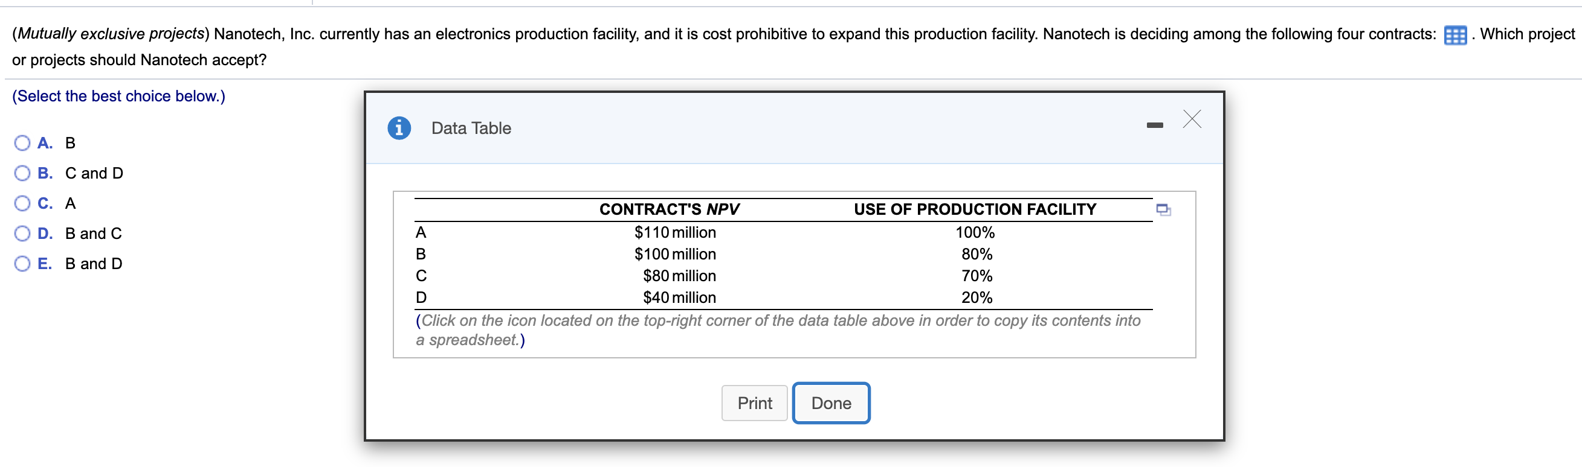The width and height of the screenshot is (1582, 467).
Task: Click USE OF PRODUCTION FACILITY header
Action: tap(975, 209)
